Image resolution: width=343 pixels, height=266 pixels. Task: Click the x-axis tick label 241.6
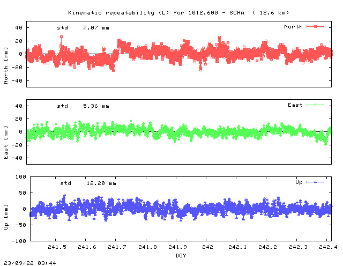point(87,247)
